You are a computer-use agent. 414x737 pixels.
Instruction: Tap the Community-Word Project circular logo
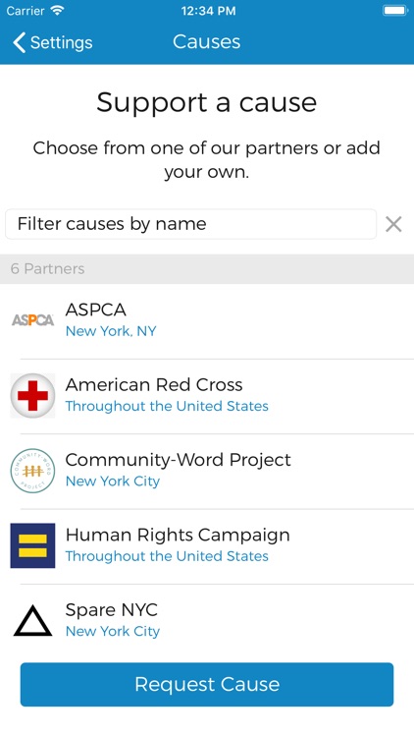click(x=32, y=471)
